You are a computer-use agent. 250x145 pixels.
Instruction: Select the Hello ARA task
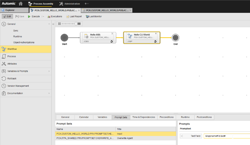(x=98, y=38)
